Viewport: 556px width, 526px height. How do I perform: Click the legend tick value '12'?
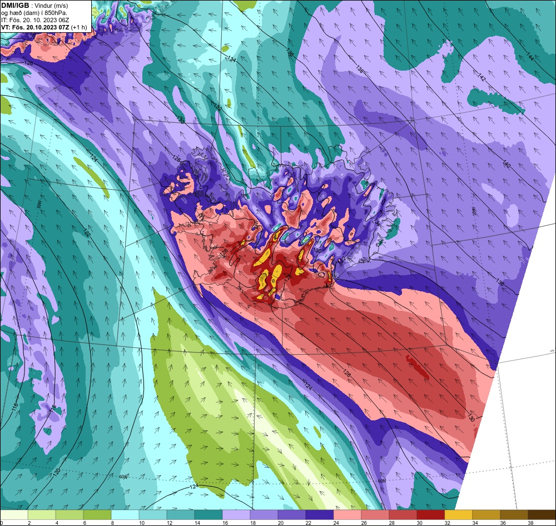tap(170, 523)
